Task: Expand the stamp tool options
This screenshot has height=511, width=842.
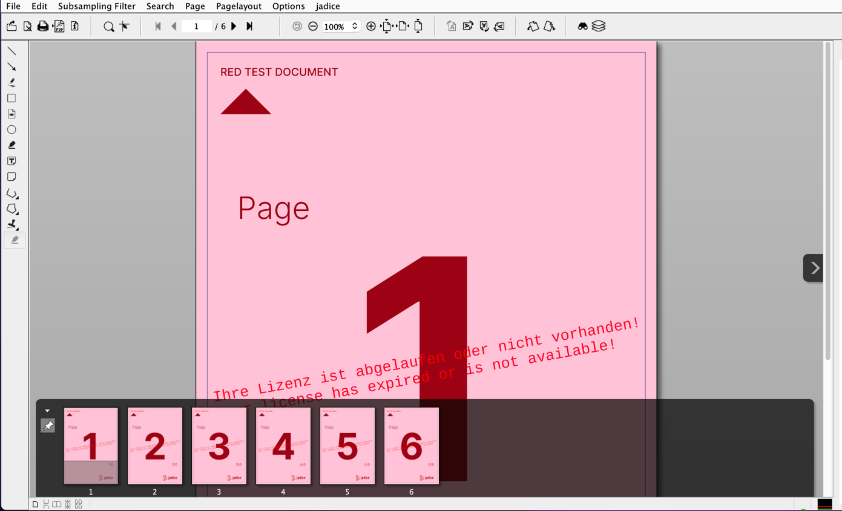Action: [x=12, y=224]
